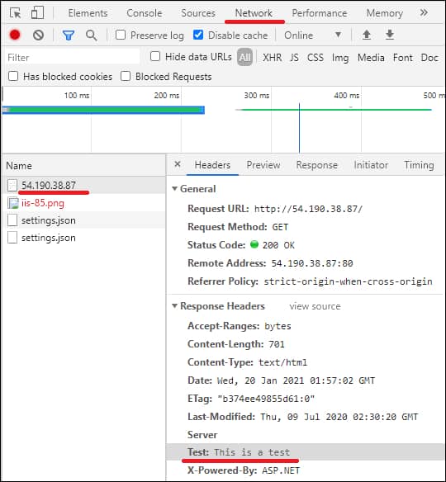Screen dimensions: 446x482
Task: Stop recording with the red record button
Action: tap(15, 35)
